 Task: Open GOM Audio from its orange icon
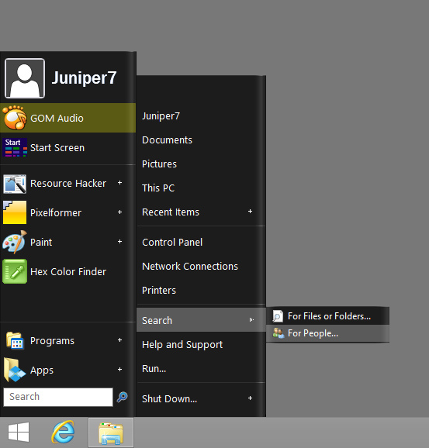(x=15, y=118)
